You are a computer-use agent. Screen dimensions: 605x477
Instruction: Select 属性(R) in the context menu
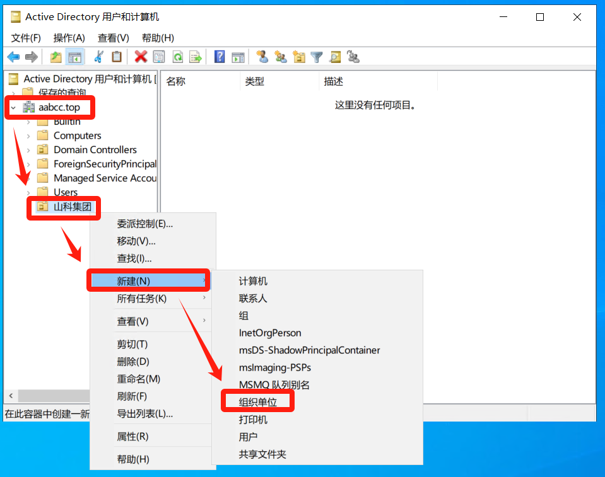coord(132,437)
